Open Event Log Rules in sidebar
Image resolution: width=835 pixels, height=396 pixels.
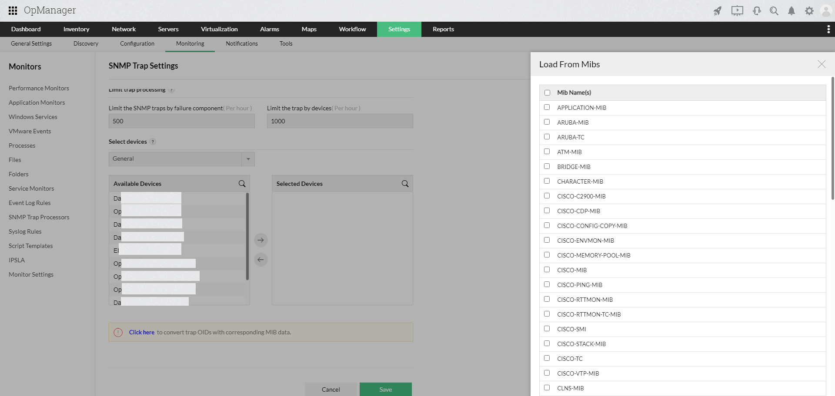coord(30,203)
